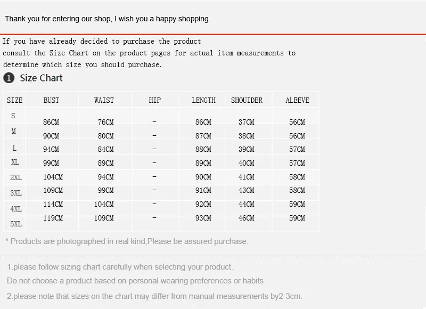Select the HIP column header

(155, 100)
